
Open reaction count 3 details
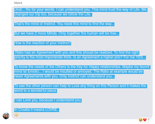(148, 119)
